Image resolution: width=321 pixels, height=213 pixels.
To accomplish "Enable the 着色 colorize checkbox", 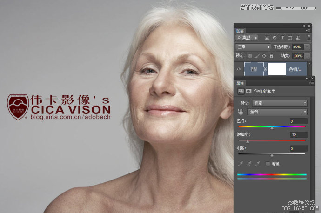I will (x=267, y=164).
